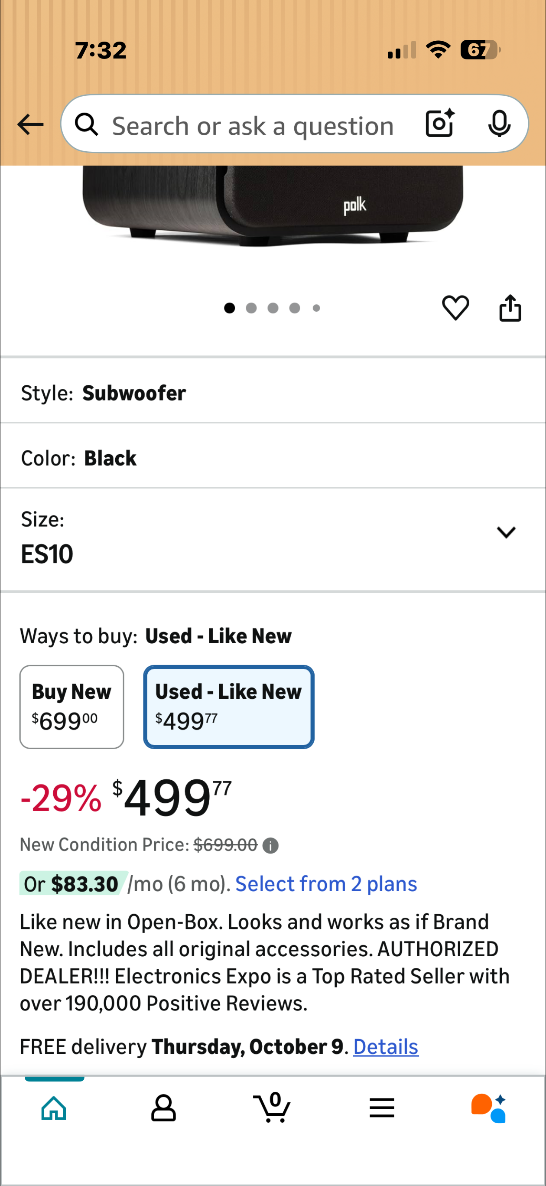Add item to wishlist with heart icon
This screenshot has height=1186, width=546.
455,307
